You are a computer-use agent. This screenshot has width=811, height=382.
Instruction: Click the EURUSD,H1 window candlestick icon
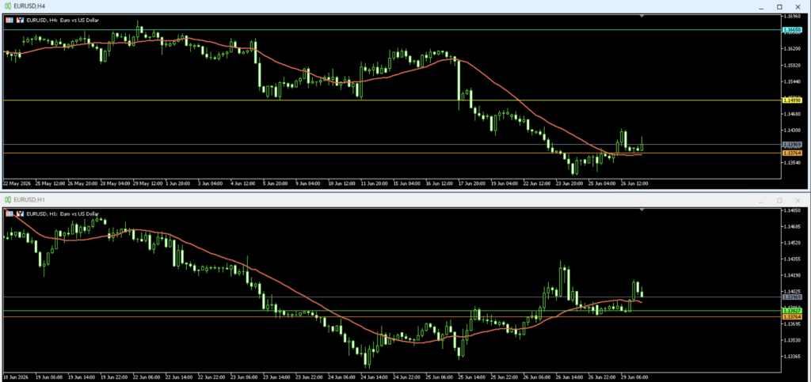tap(9, 199)
